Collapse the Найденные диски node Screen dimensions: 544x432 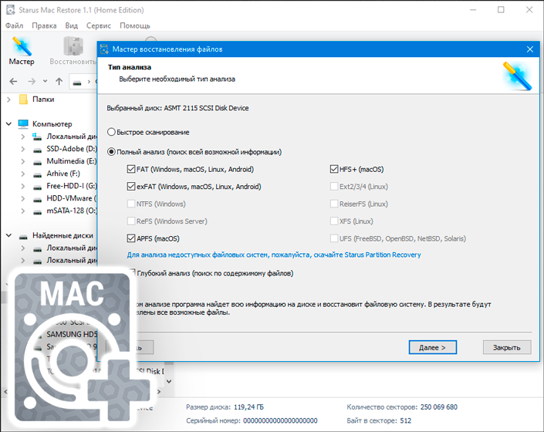coord(8,235)
